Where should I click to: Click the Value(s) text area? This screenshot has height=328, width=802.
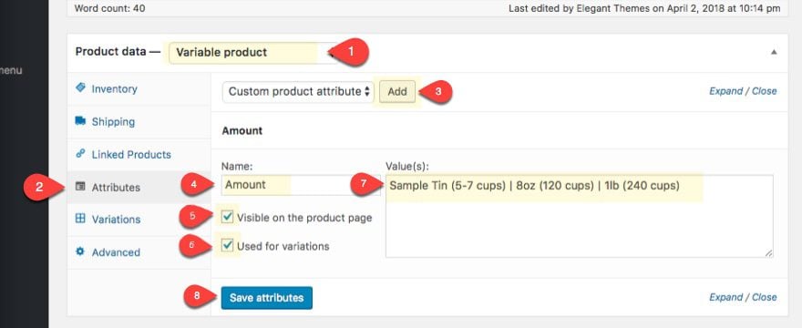coord(580,215)
